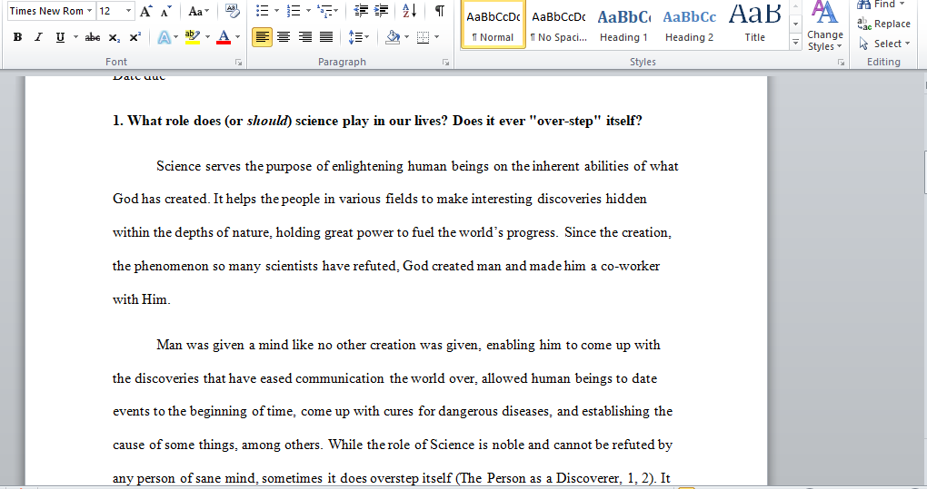
Task: Open bullets library dropdown arrow
Action: tap(276, 11)
